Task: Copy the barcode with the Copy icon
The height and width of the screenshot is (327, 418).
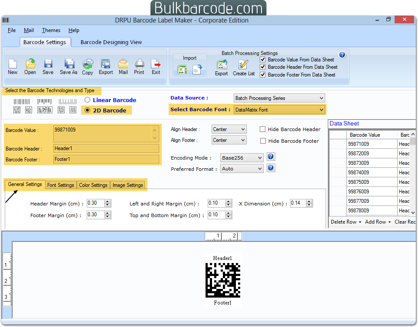Action: click(88, 64)
